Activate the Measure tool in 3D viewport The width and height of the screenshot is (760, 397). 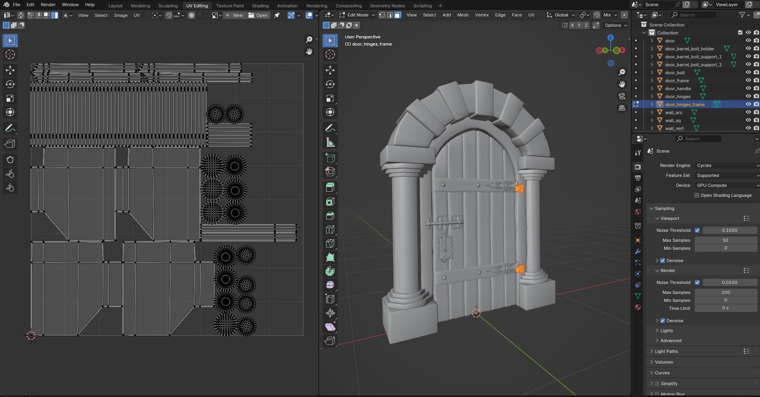(x=330, y=142)
